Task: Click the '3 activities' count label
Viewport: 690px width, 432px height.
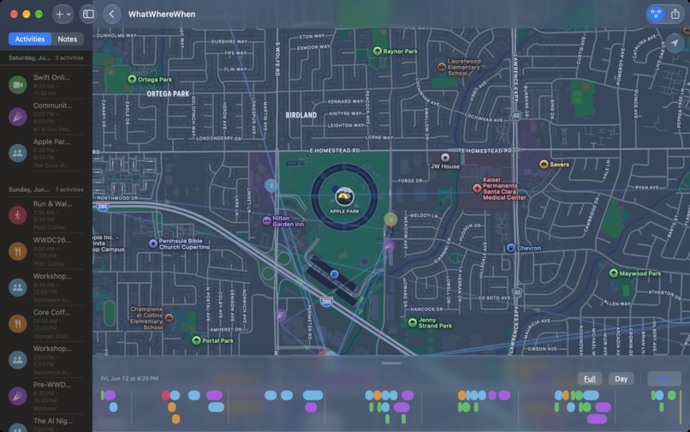Action: click(x=69, y=57)
